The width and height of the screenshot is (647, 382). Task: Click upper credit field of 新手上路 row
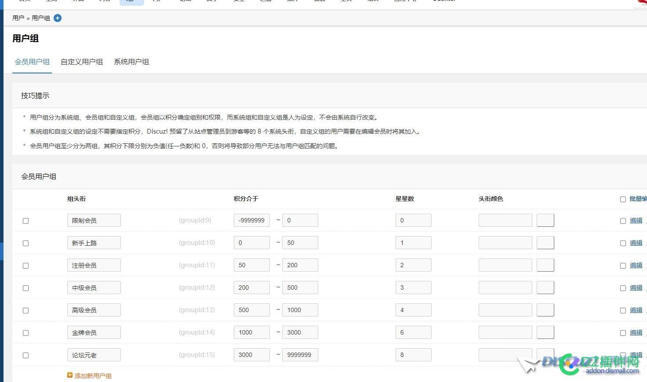click(x=300, y=243)
